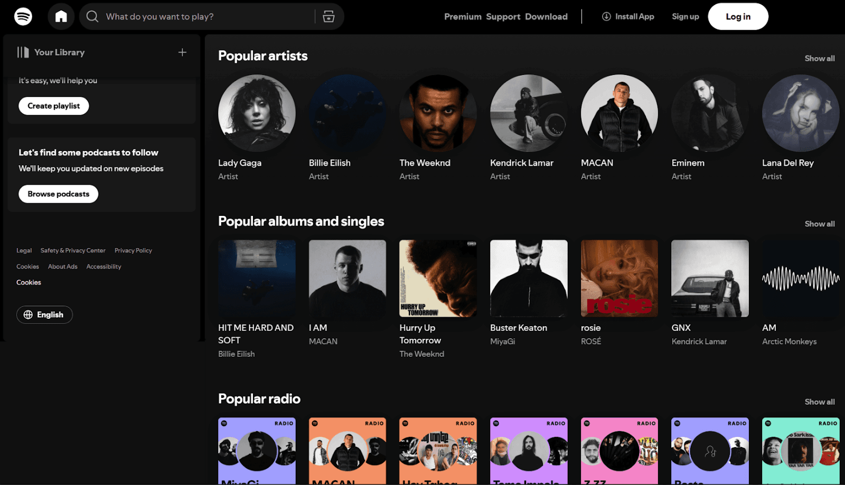Image resolution: width=845 pixels, height=485 pixels.
Task: Open the Buster Keaton album cover
Action: pos(529,279)
